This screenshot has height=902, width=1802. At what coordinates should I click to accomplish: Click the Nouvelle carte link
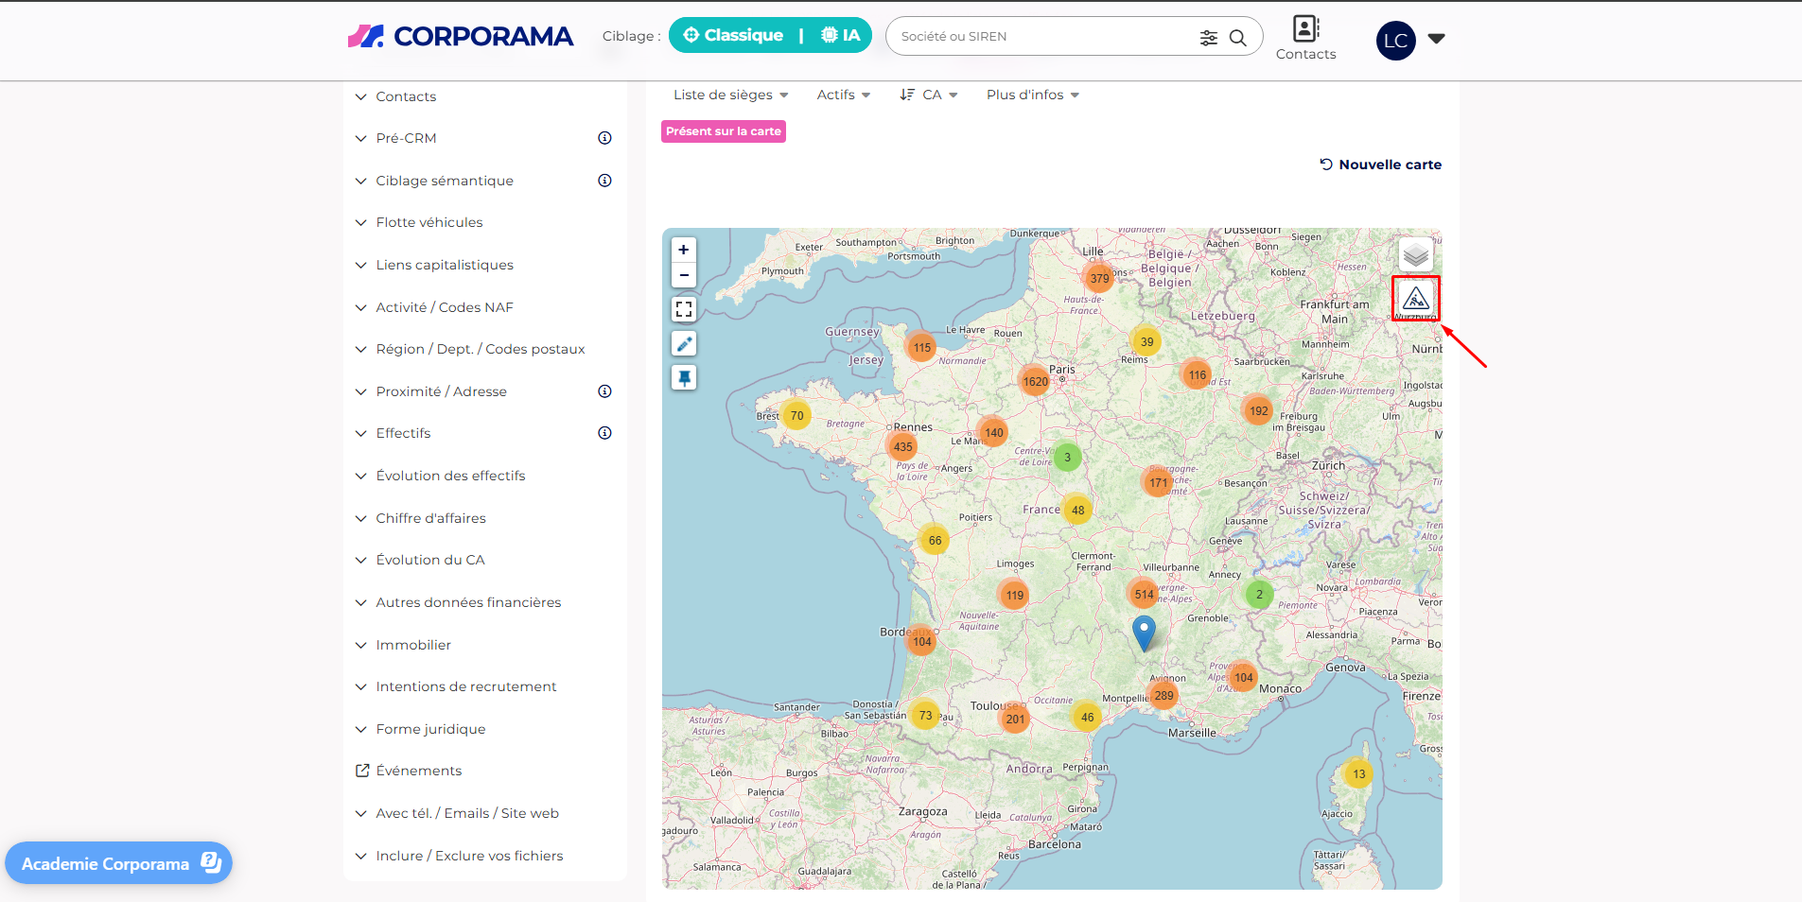tap(1380, 165)
